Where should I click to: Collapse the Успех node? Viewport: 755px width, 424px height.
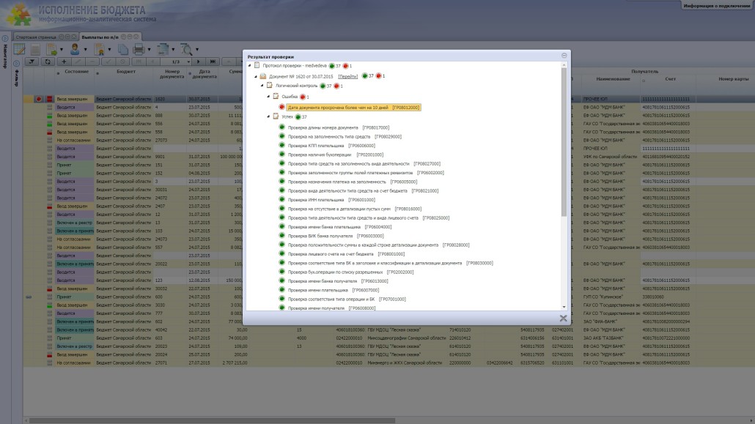pyautogui.click(x=268, y=116)
